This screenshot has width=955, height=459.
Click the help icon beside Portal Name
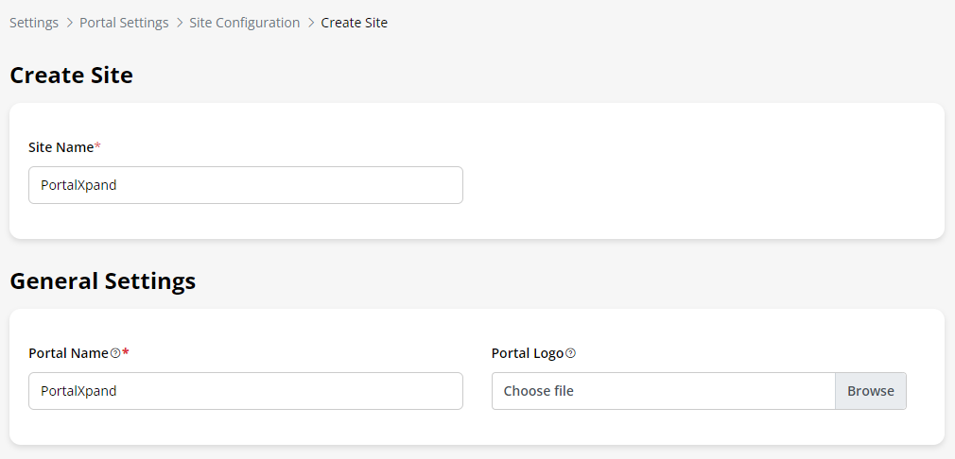click(x=115, y=353)
